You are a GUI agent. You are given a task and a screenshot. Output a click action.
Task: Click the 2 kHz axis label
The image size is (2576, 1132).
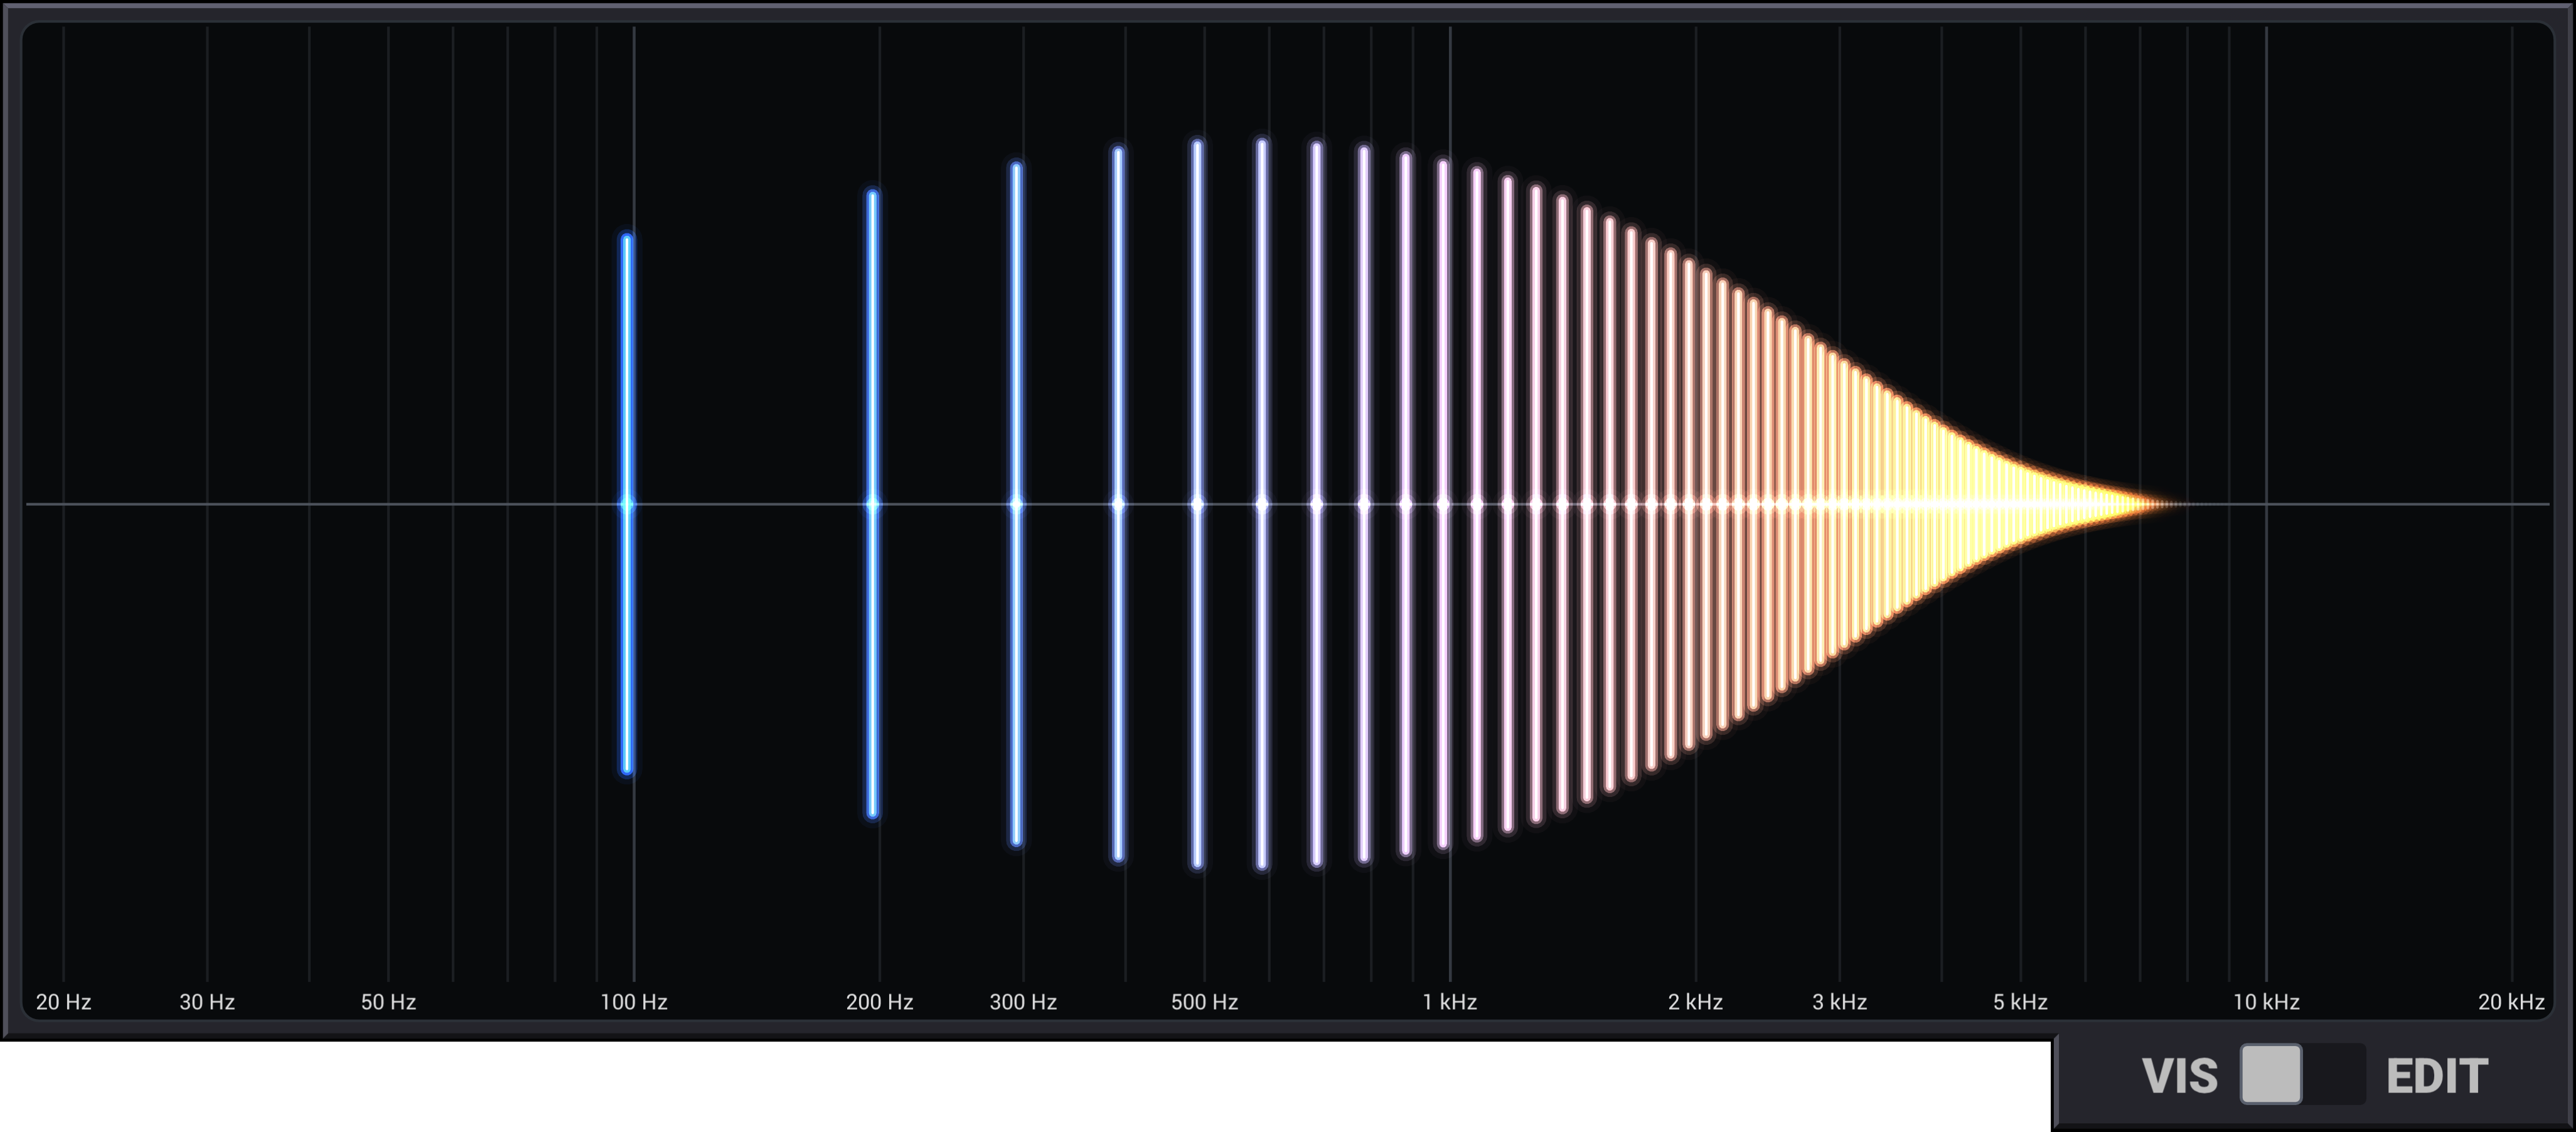coord(1695,1001)
